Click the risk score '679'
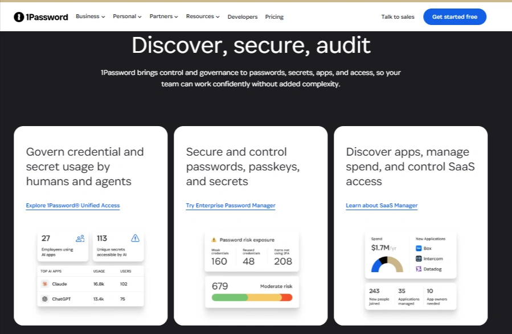Screen dimensions: 512x334 point(220,286)
